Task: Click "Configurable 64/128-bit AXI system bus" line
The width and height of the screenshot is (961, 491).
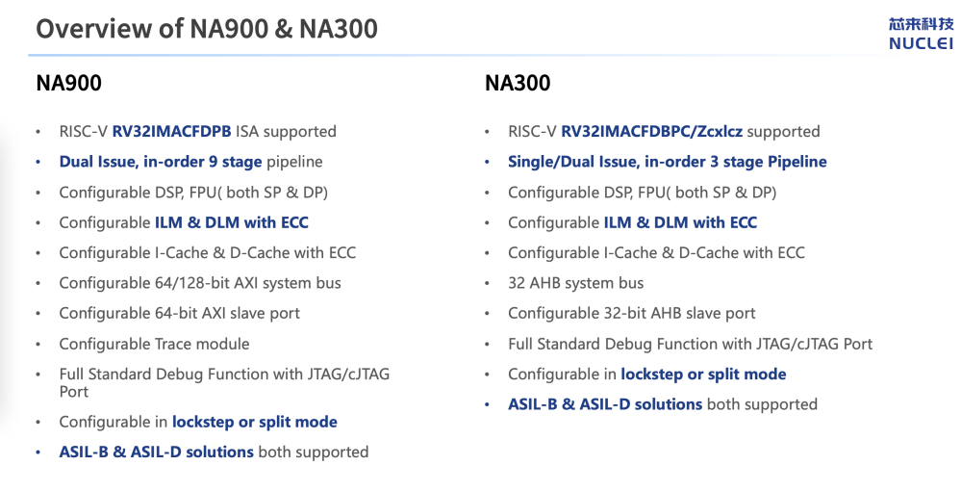Action: (200, 283)
